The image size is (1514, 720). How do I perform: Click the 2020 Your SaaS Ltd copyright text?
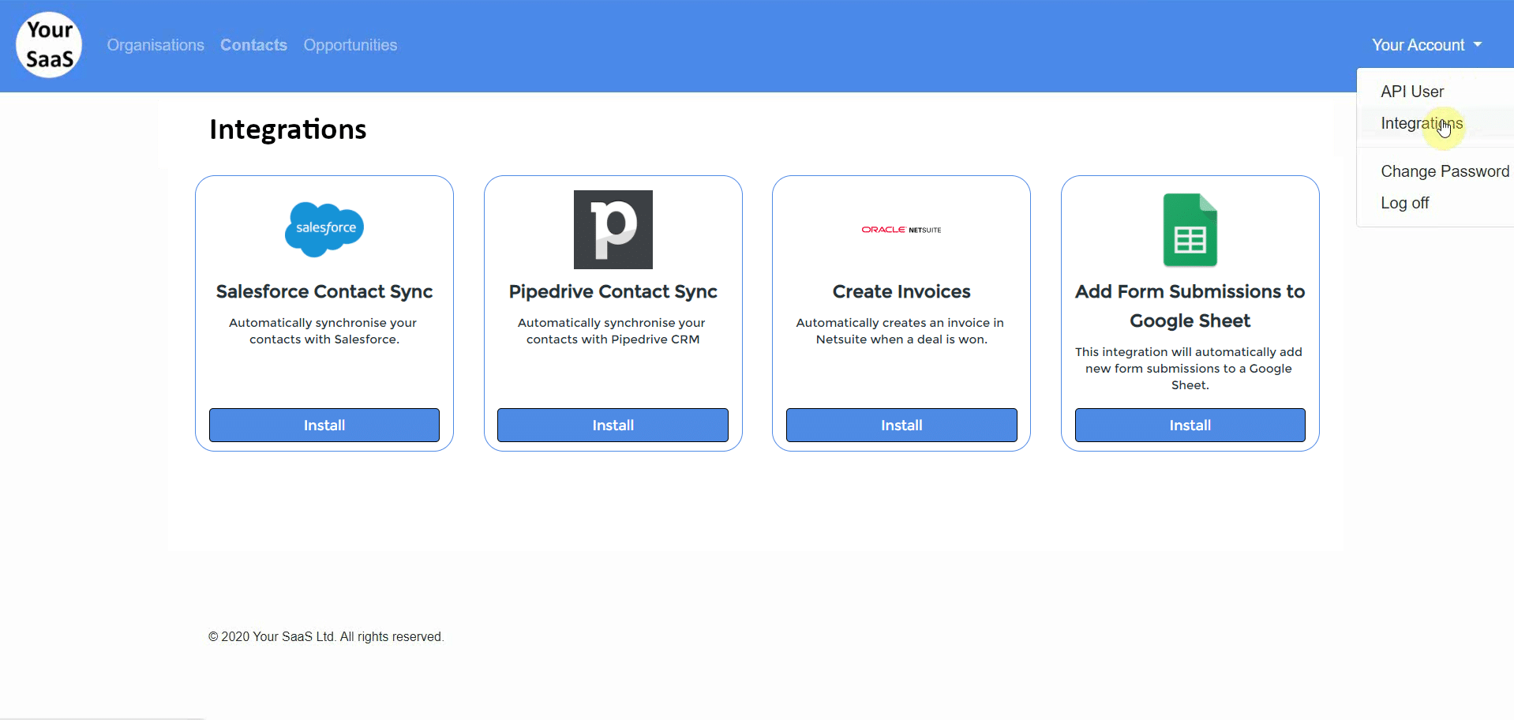click(x=326, y=636)
